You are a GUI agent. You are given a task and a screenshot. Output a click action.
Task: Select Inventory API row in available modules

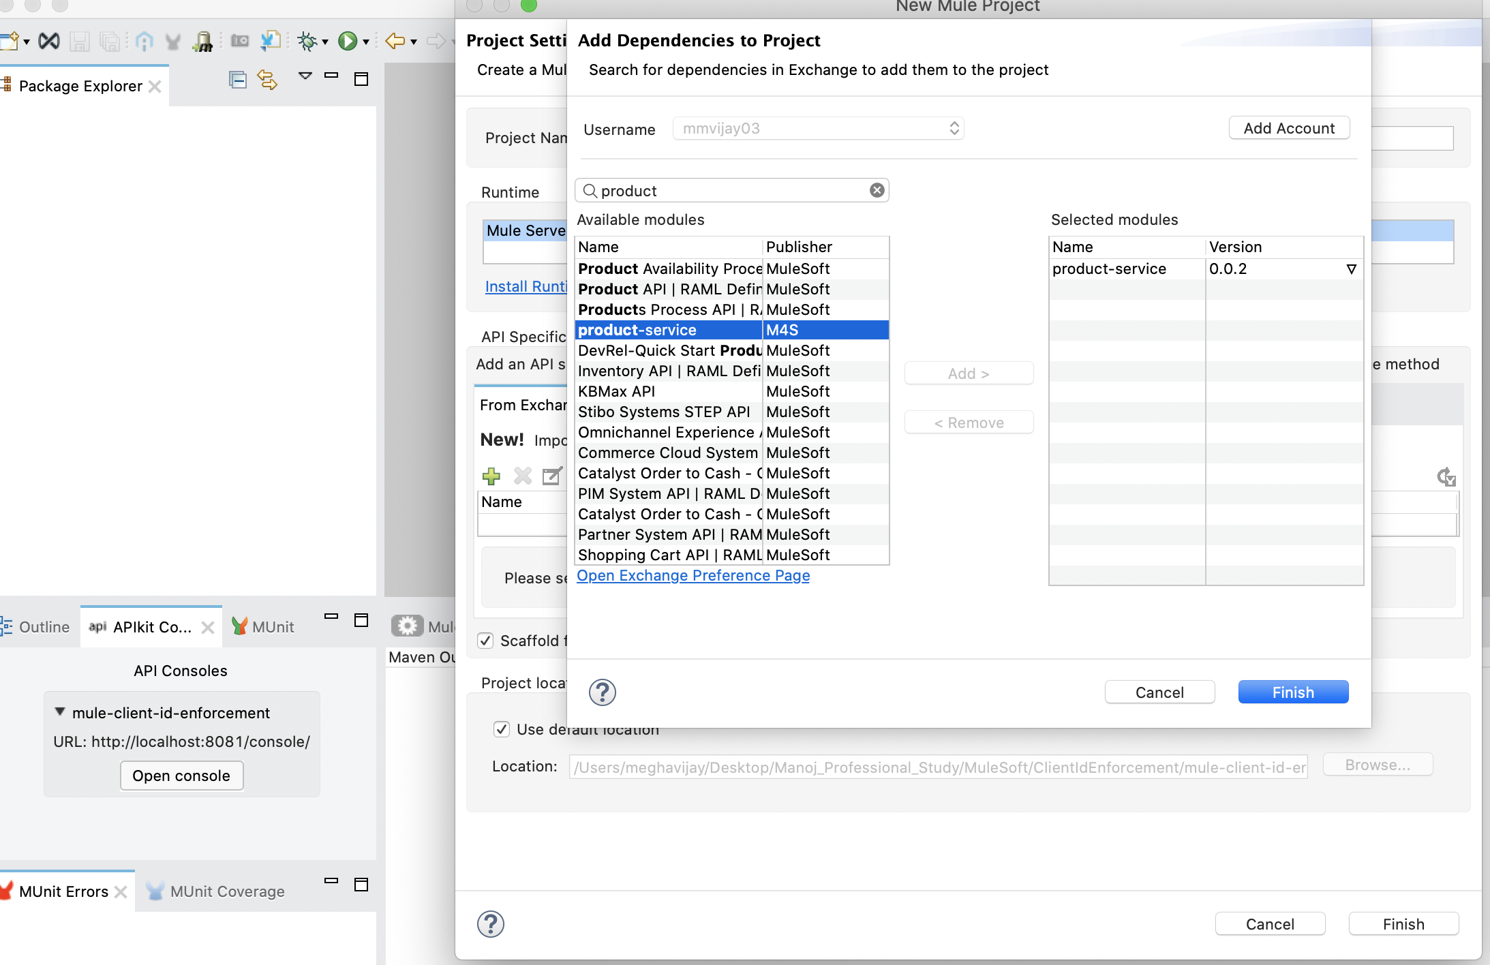pos(668,371)
